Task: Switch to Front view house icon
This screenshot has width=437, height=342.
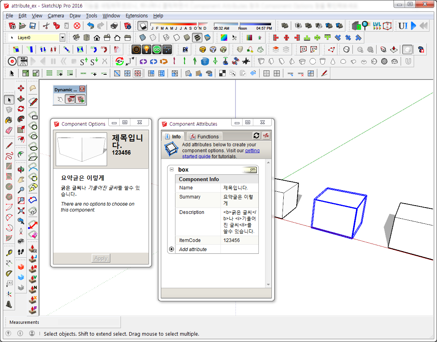Action: coord(97,38)
